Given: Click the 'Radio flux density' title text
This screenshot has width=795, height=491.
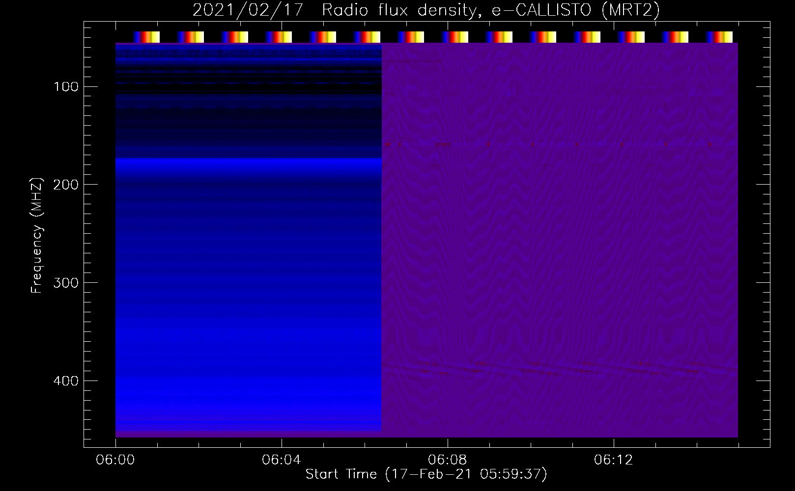Looking at the screenshot, I should pos(401,10).
